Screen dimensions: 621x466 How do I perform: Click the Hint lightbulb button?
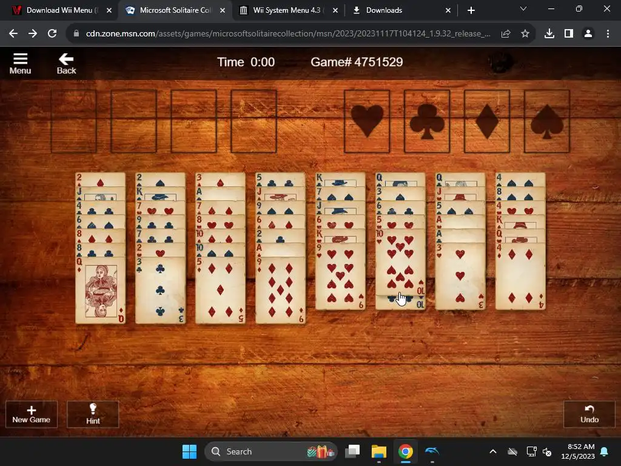pos(93,414)
